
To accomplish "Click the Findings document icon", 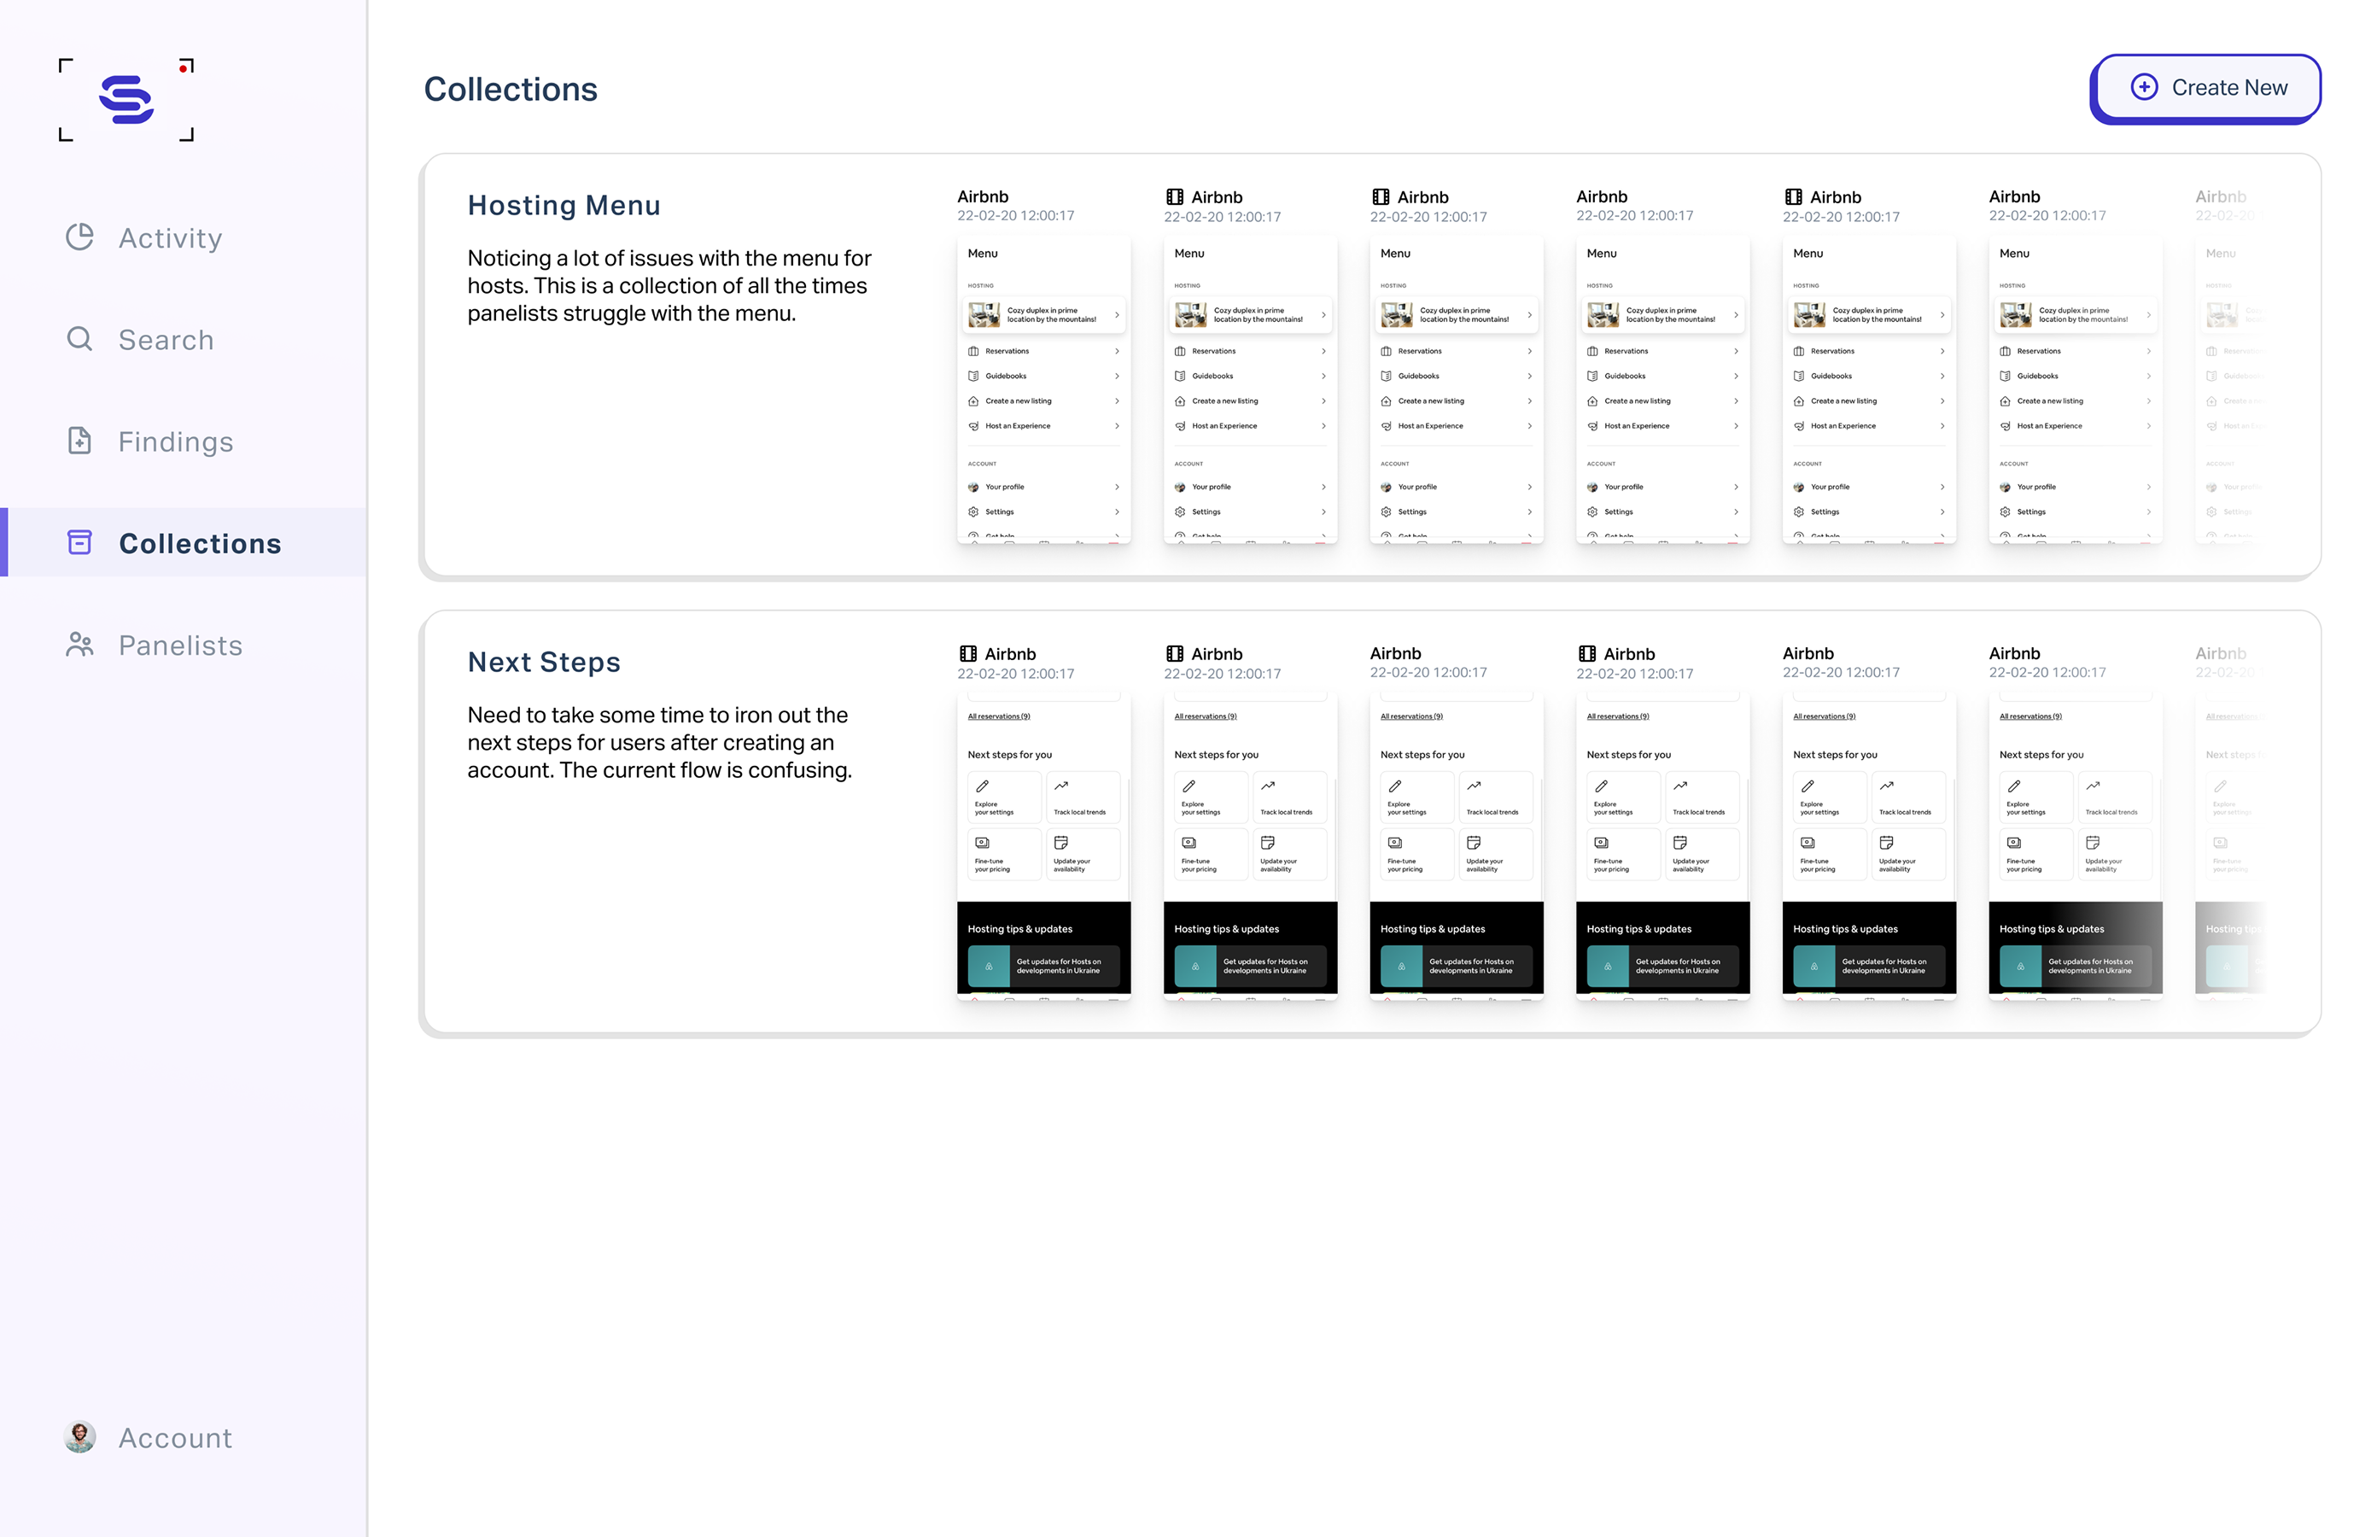I will tap(80, 441).
